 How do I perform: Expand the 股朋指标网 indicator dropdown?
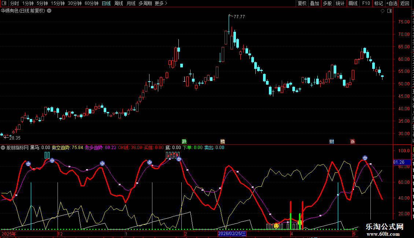tap(3, 148)
